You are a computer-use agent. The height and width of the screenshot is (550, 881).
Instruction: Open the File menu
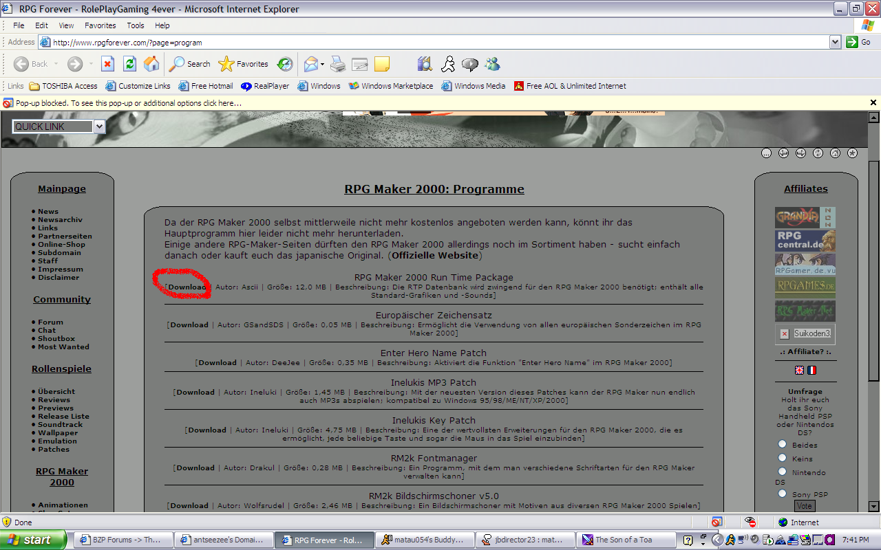pos(19,25)
